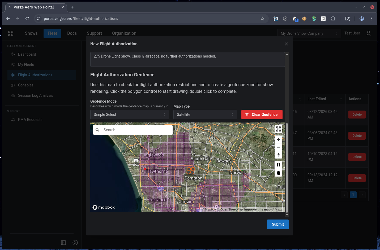The width and height of the screenshot is (380, 250).
Task: Collapse the sidebar panel icon
Action: [63, 243]
